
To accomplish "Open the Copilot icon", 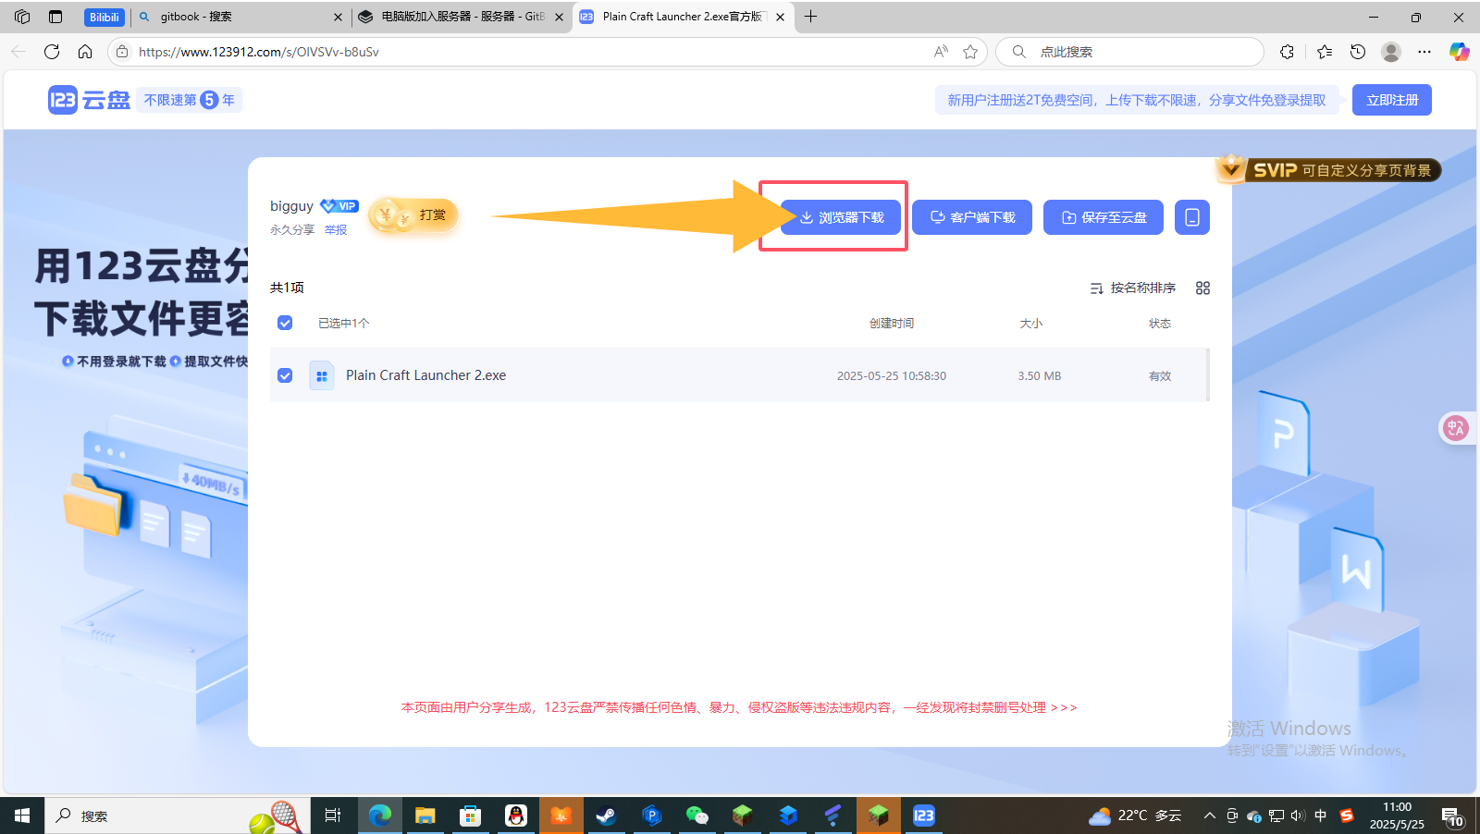I will coord(1460,52).
